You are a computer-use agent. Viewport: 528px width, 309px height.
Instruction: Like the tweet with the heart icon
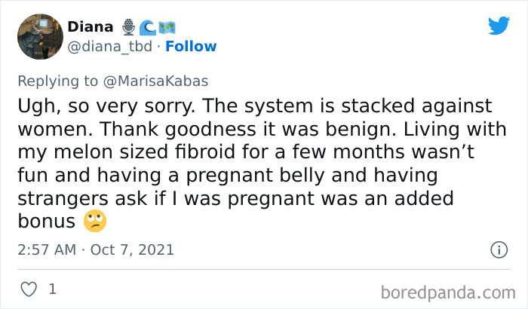pyautogui.click(x=30, y=289)
